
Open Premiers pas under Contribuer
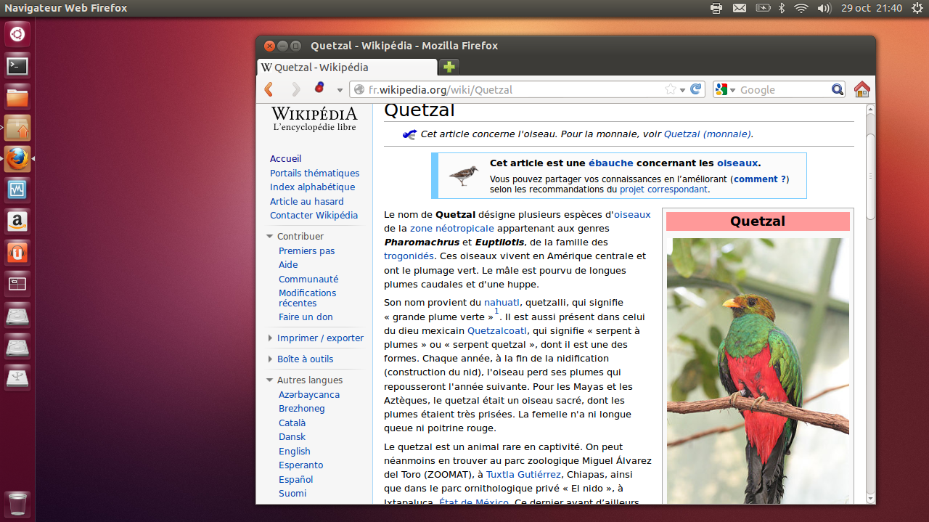tap(306, 250)
